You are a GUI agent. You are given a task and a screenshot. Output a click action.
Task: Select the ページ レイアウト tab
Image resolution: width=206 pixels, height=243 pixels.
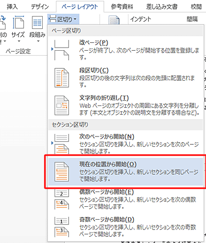pos(80,7)
